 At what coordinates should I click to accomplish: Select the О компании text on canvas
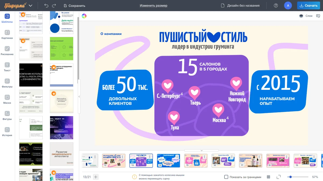[x=111, y=34]
